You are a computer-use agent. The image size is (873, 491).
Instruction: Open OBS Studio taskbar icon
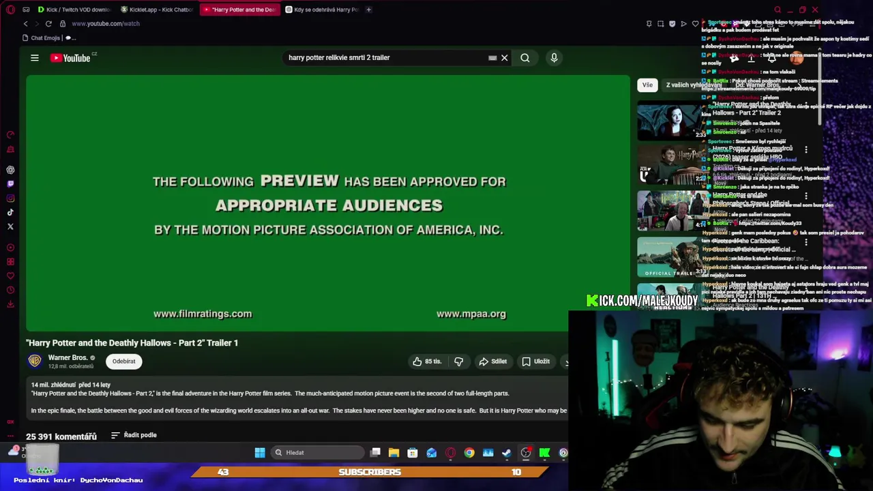point(526,453)
